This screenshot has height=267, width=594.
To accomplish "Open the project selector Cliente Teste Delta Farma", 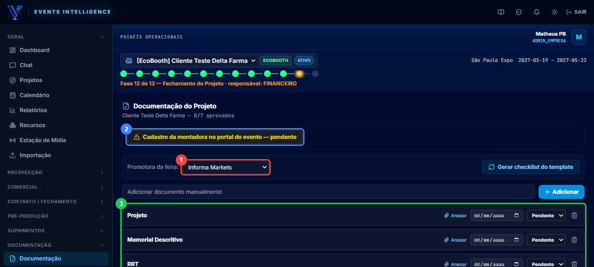I will click(189, 61).
